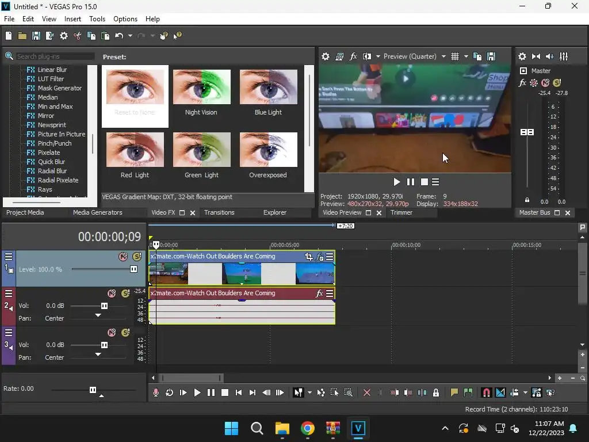Open Windows Start menu
589x442 pixels.
click(x=231, y=428)
